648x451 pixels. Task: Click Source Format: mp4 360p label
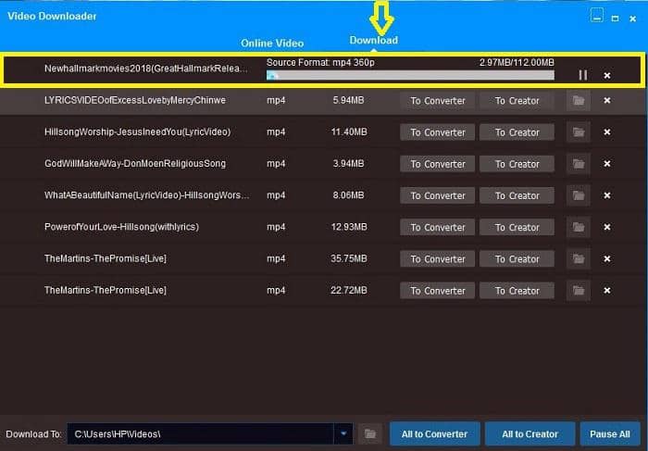[320, 62]
